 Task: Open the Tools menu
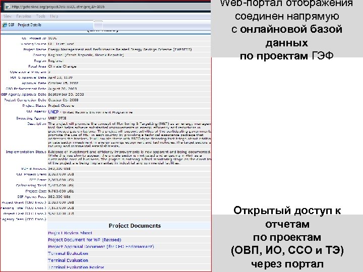pyautogui.click(x=41, y=16)
